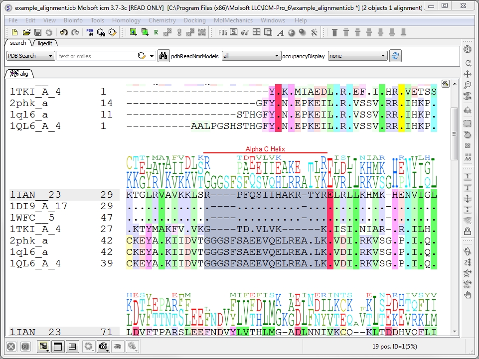Click the Open folder icon
479x359 pixels.
[26, 32]
